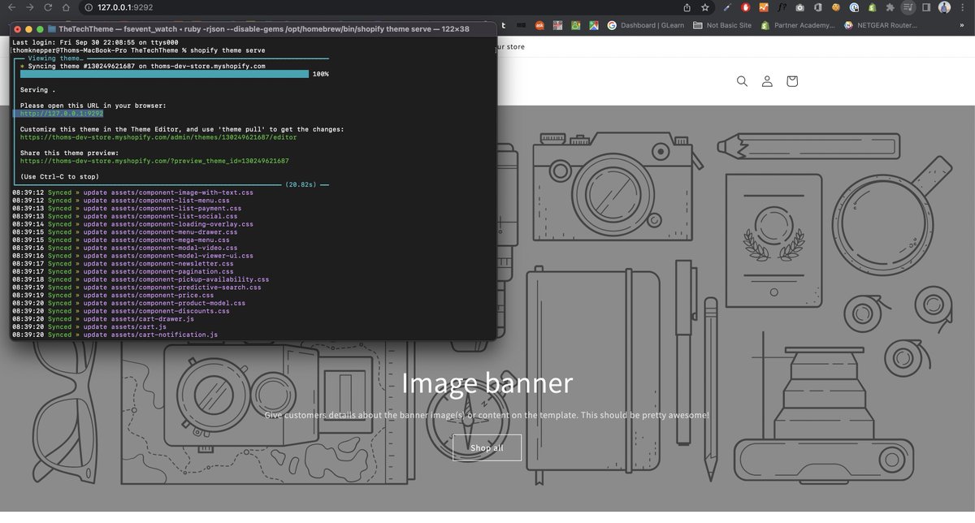The width and height of the screenshot is (975, 523).
Task: Open the orange ask bookmark icon
Action: coord(539,25)
